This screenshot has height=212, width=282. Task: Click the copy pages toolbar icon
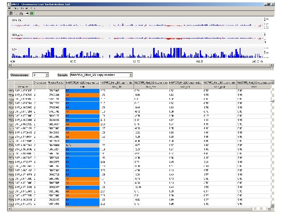pos(16,13)
